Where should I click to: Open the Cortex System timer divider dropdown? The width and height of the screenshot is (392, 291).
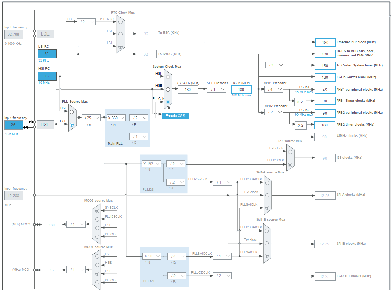(275, 65)
